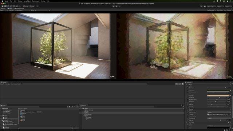Image resolution: width=233 pixels, height=131 pixels.
Task: Open the File menu
Action: [11, 1]
